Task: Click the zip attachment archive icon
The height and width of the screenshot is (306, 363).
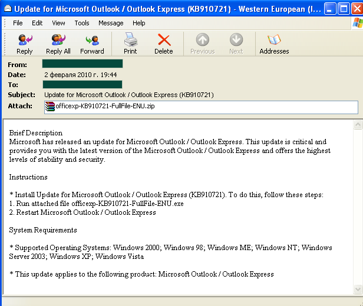Action: click(x=49, y=107)
